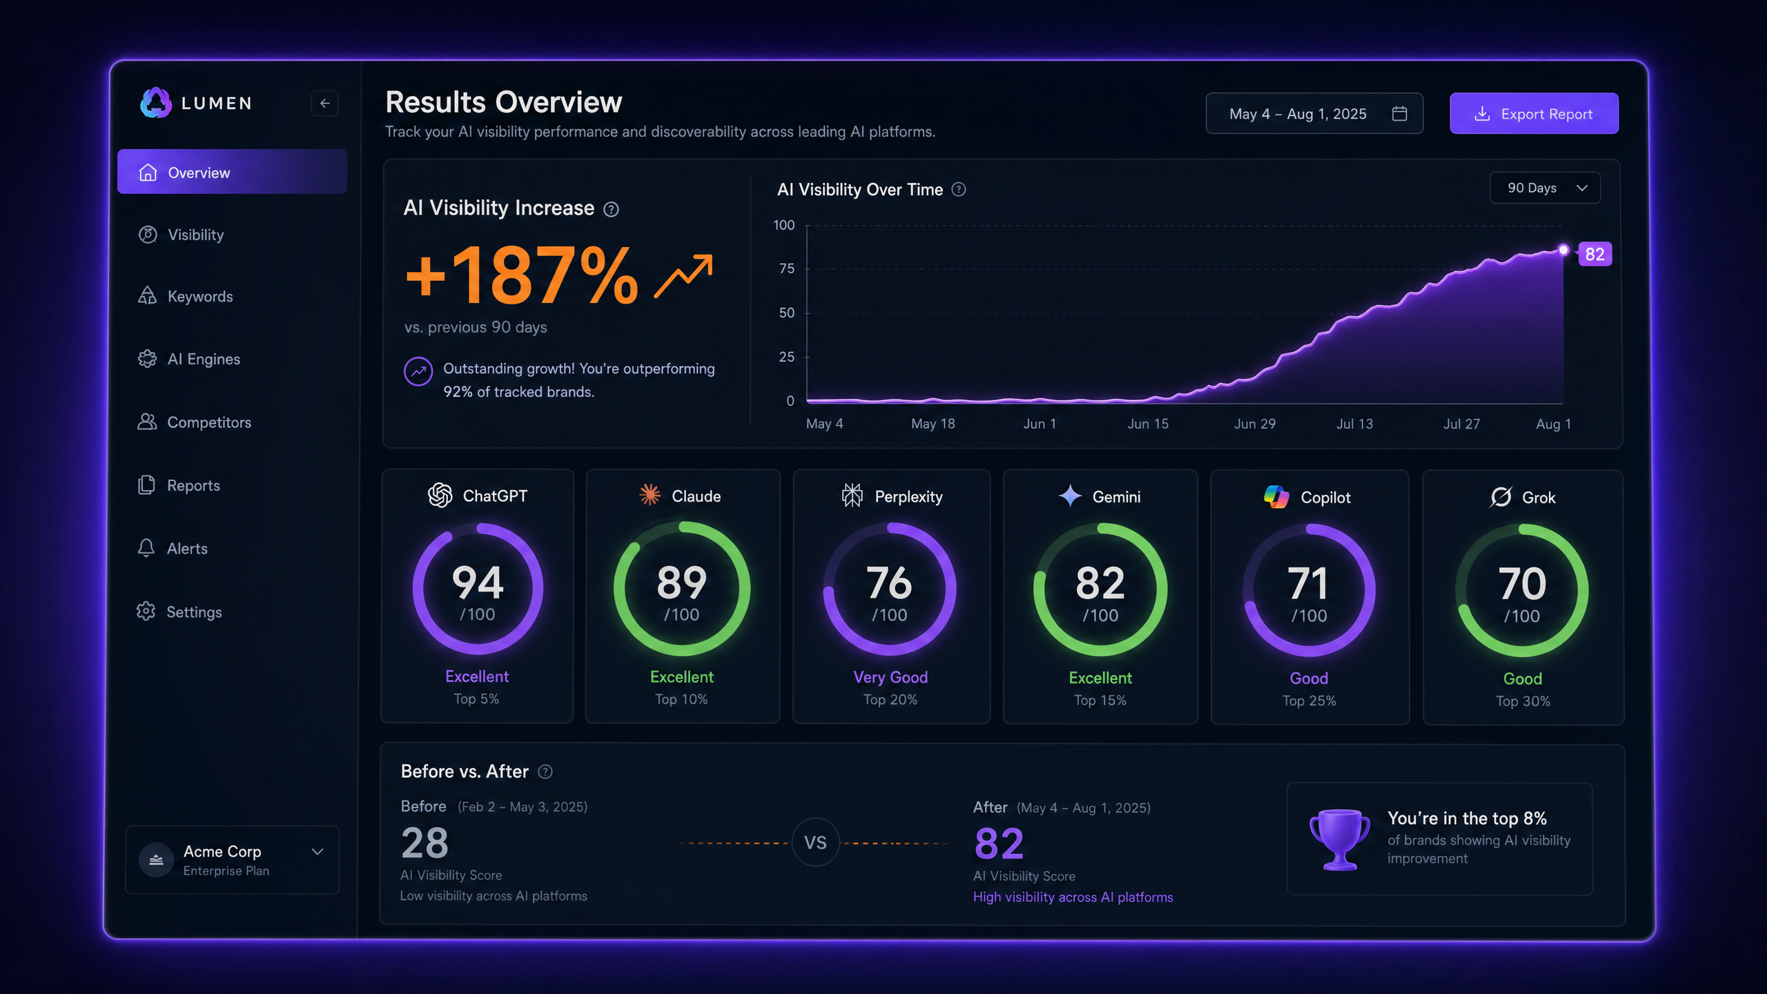1767x994 pixels.
Task: Click the Settings gear icon
Action: tap(146, 612)
